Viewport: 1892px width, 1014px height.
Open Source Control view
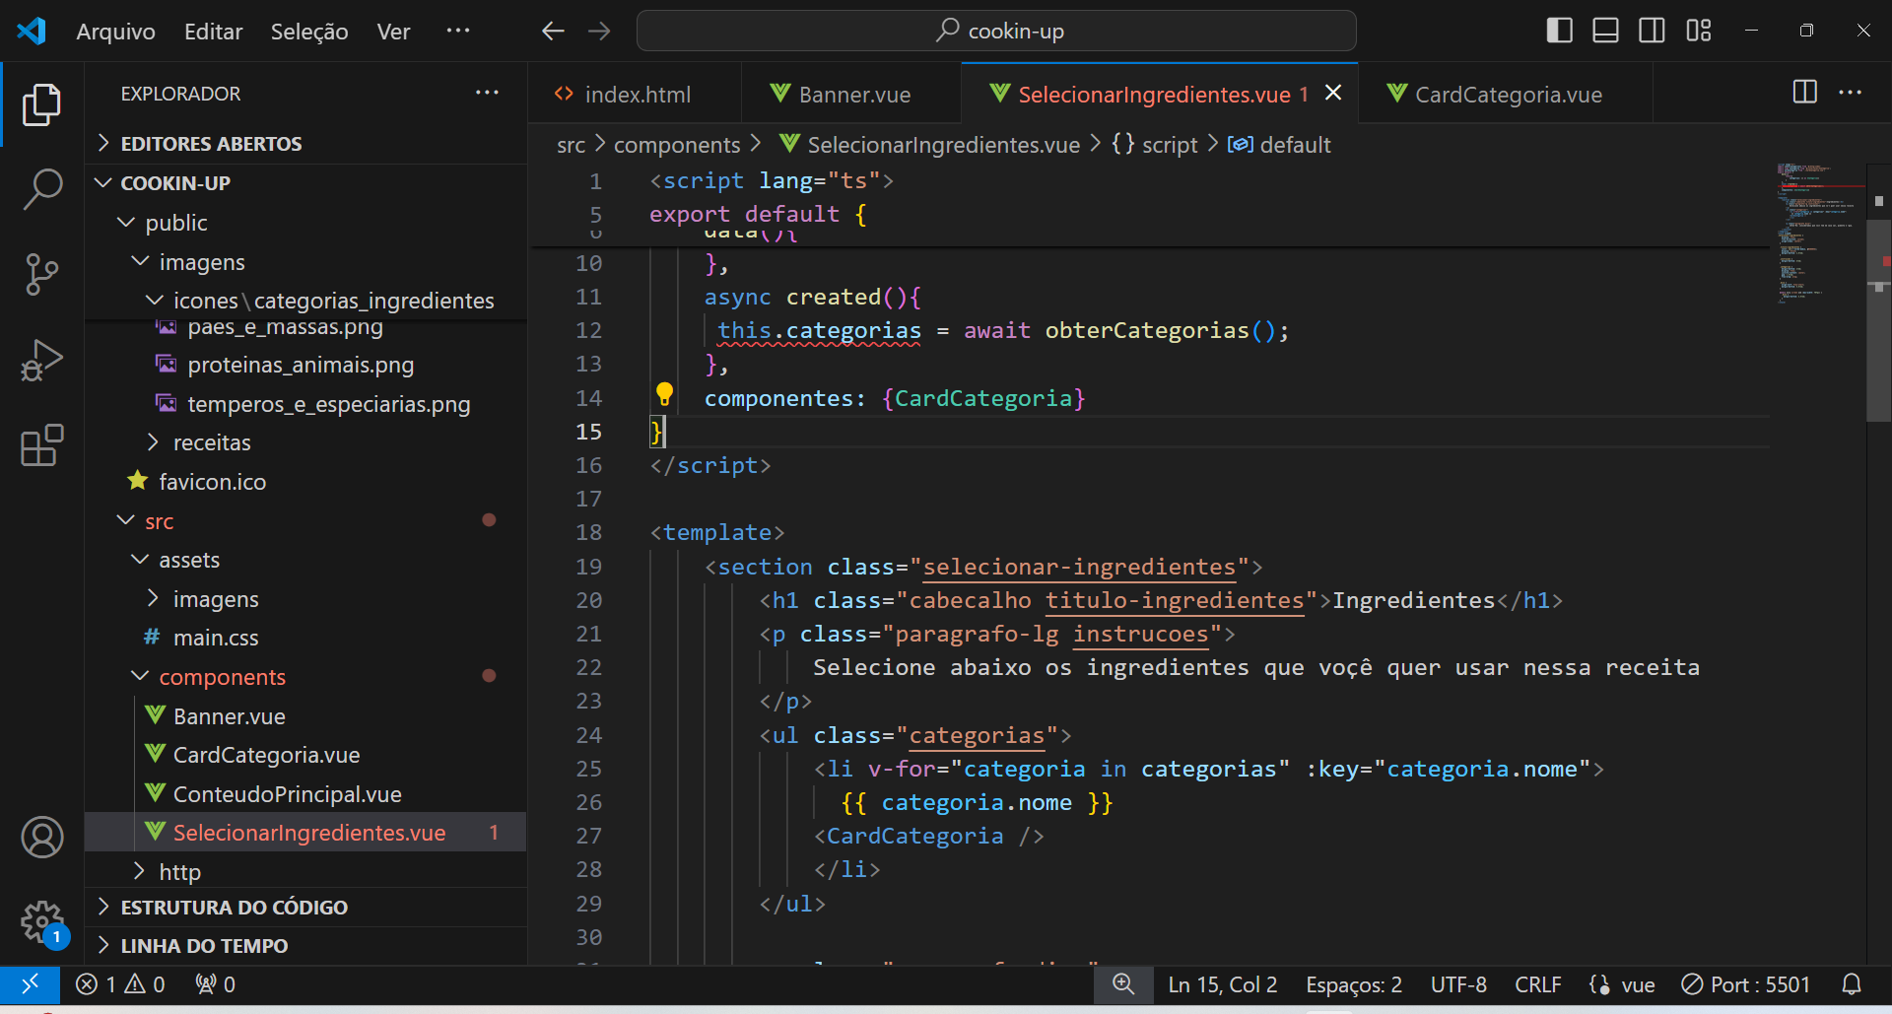tap(41, 275)
